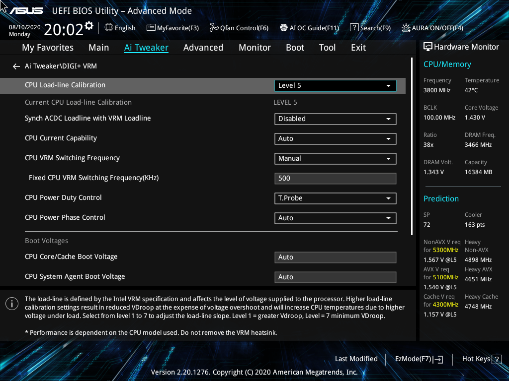The height and width of the screenshot is (381, 509).
Task: Click AURA ON/OFF(F4) label
Action: [437, 28]
